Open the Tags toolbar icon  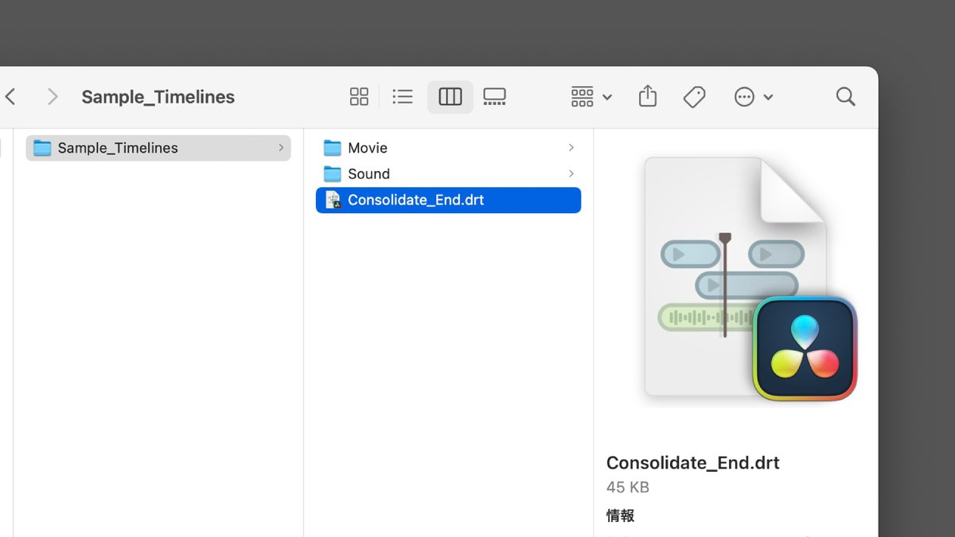click(694, 97)
